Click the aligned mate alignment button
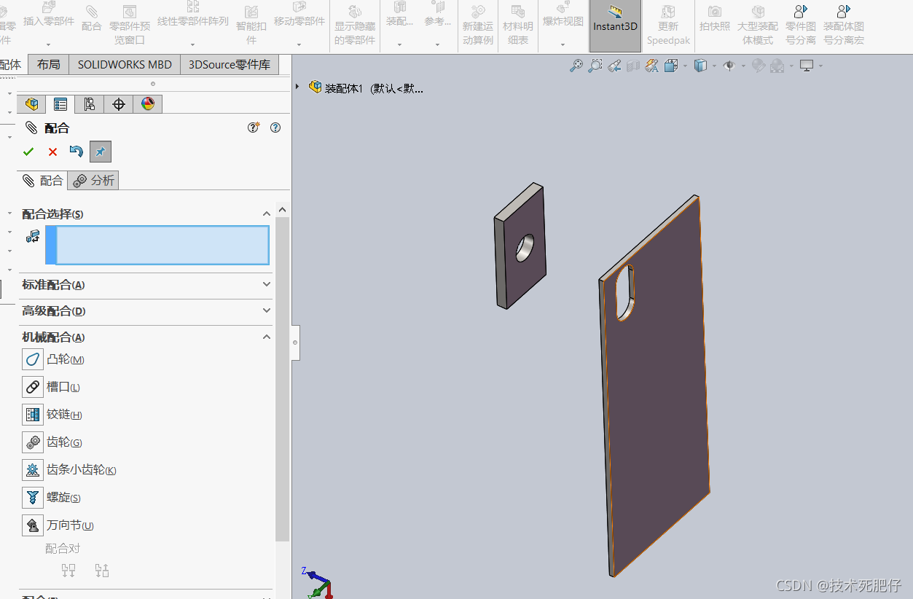 69,571
